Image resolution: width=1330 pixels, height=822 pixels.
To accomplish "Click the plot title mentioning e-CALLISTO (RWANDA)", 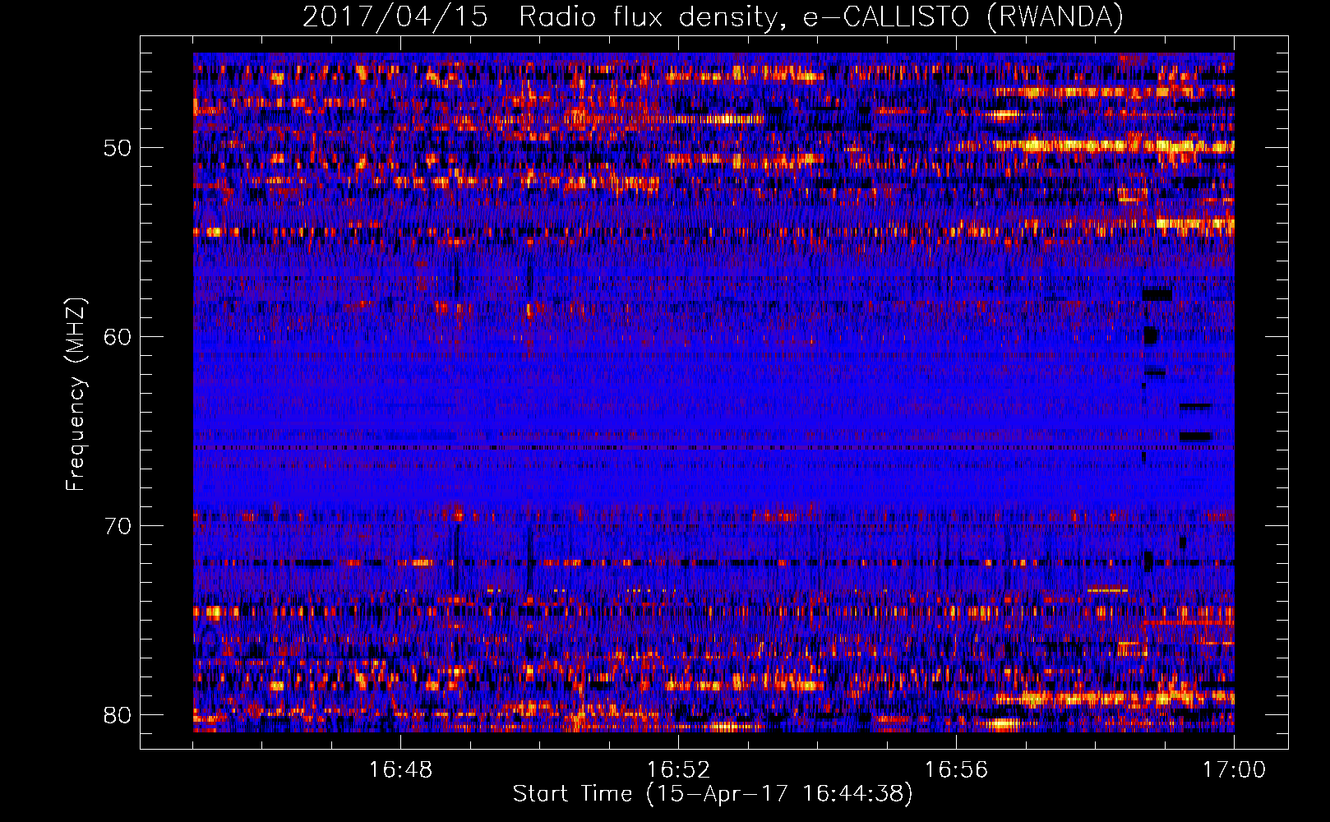I will (713, 17).
